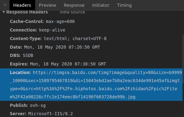Switch to the Headers tab
The width and height of the screenshot is (184, 117).
click(22, 5)
